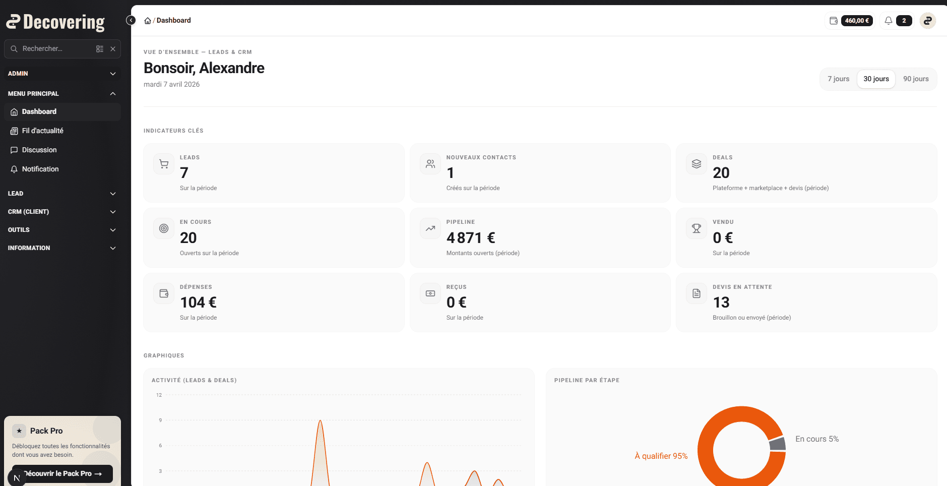Open Discussion via chat bubble icon
The image size is (947, 486).
[x=14, y=150]
